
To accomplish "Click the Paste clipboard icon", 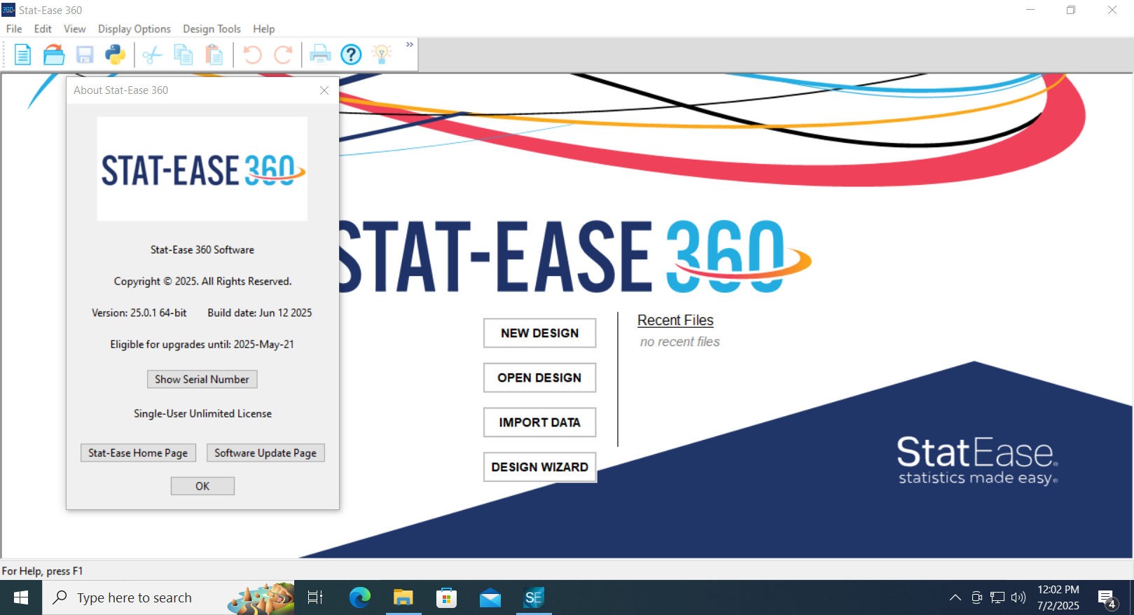I will (x=214, y=54).
